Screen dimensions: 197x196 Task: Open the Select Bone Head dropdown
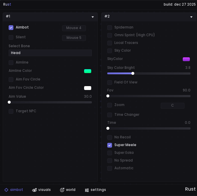coord(50,53)
